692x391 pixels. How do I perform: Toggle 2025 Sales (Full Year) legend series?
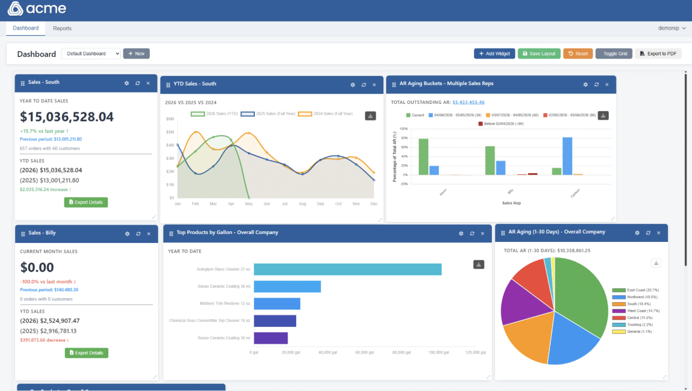[x=267, y=113]
